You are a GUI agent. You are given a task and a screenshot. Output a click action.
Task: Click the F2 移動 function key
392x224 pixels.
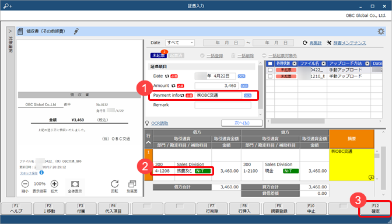coord(49,208)
